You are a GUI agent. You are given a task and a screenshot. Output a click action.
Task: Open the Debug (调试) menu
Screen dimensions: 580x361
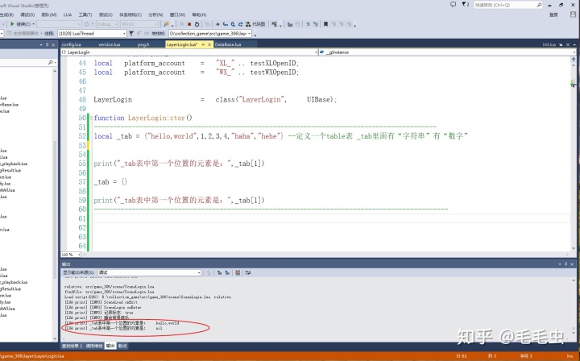point(27,15)
